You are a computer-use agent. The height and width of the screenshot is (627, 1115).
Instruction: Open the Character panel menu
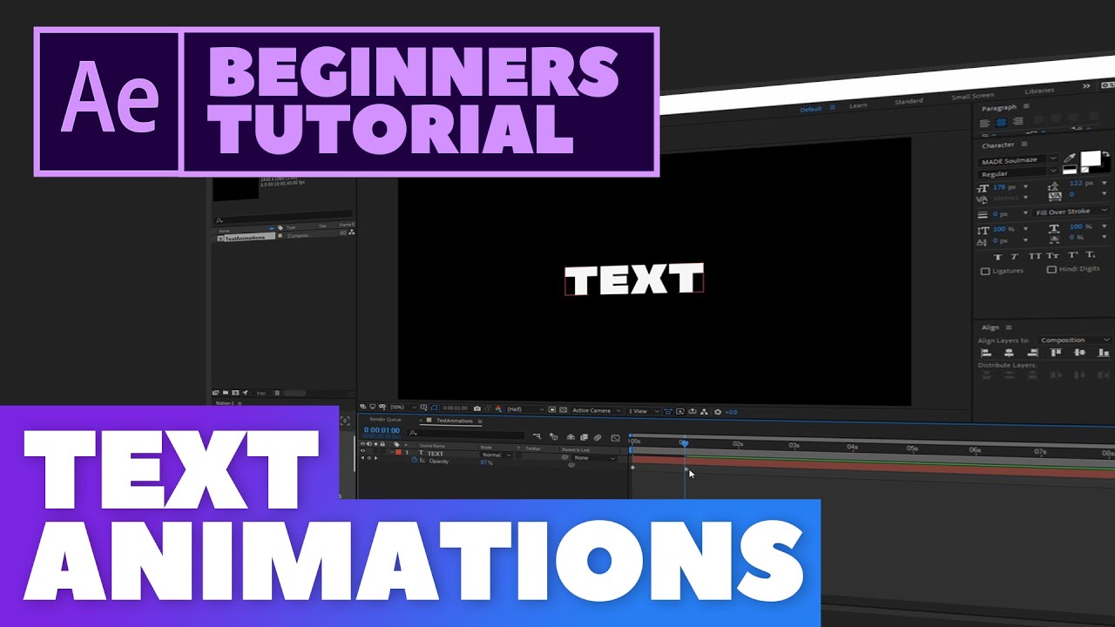coord(1024,144)
